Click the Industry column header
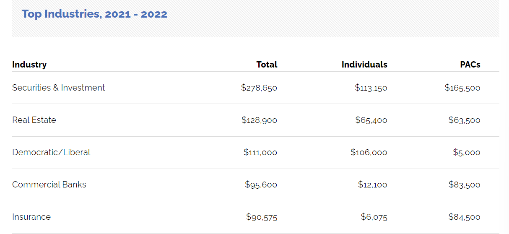 (x=29, y=65)
